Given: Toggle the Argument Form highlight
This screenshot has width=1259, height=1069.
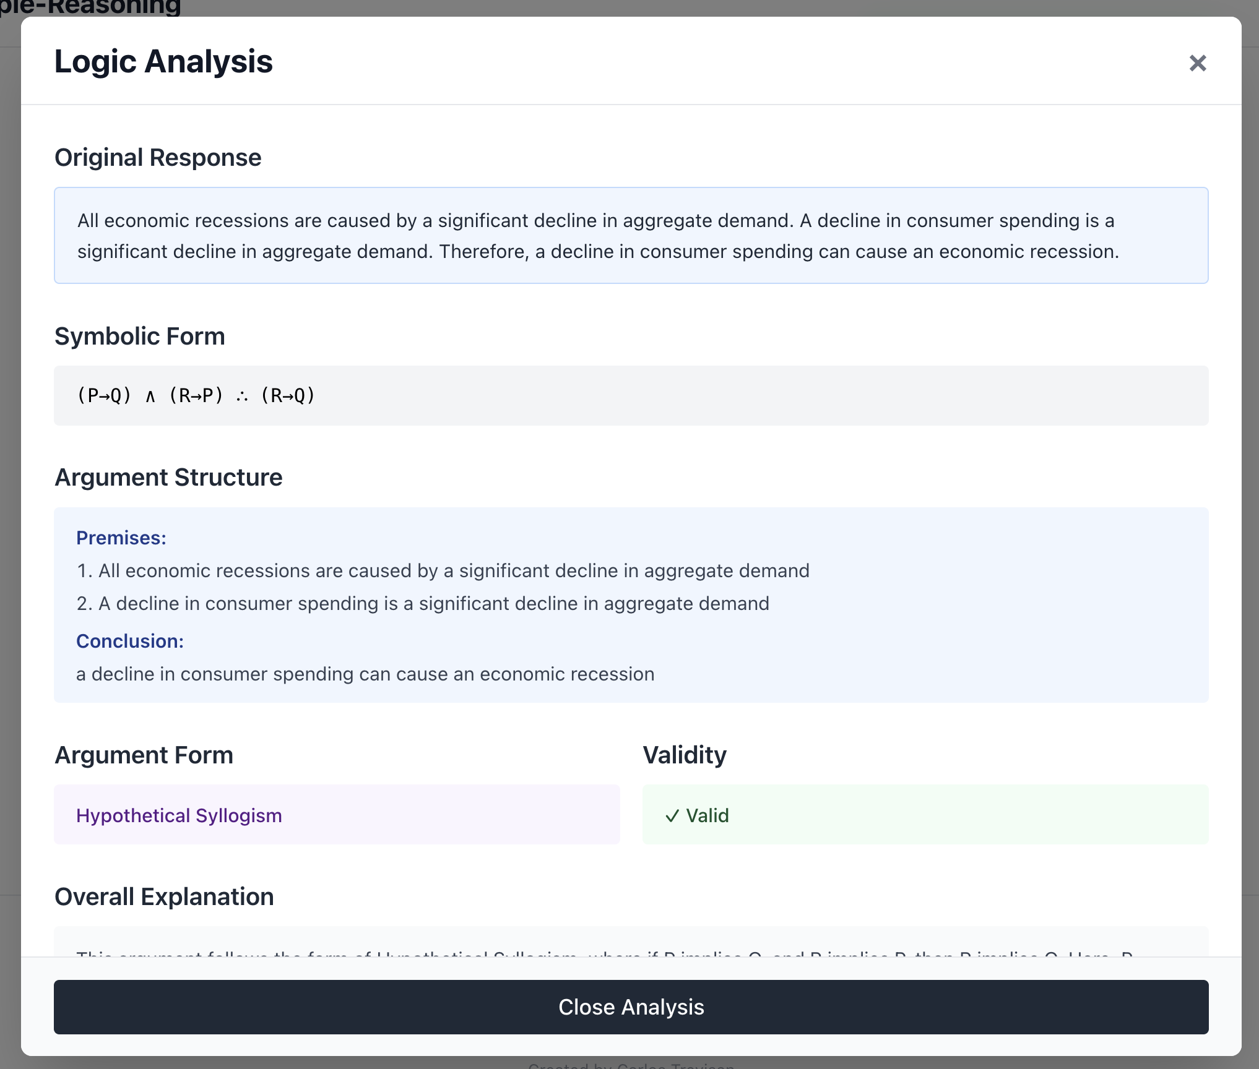Looking at the screenshot, I should (144, 755).
